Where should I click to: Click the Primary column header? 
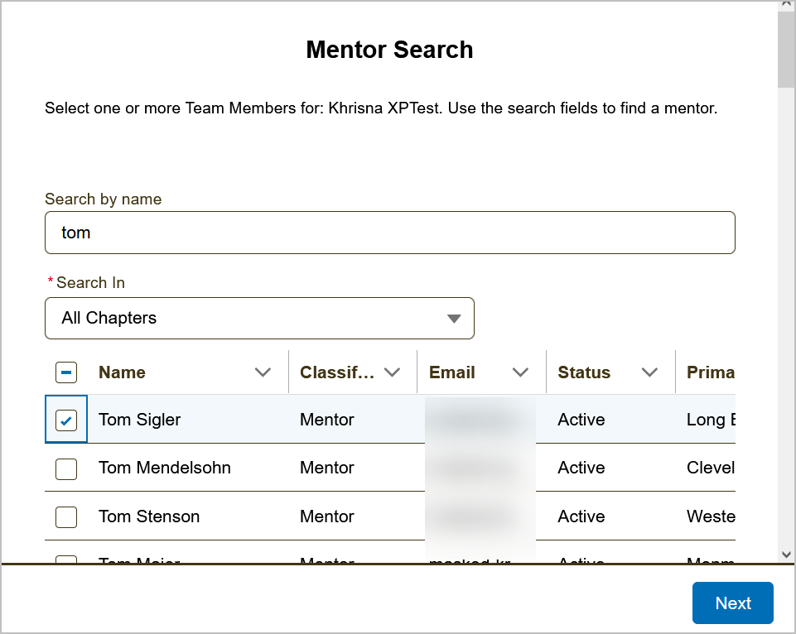[710, 372]
